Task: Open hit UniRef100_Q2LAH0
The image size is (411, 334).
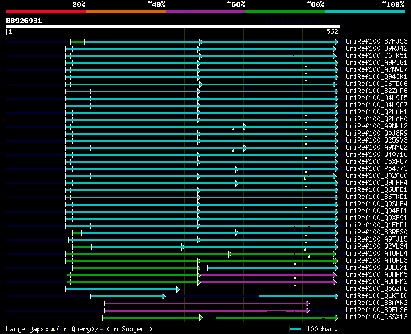Action: [x=376, y=119]
